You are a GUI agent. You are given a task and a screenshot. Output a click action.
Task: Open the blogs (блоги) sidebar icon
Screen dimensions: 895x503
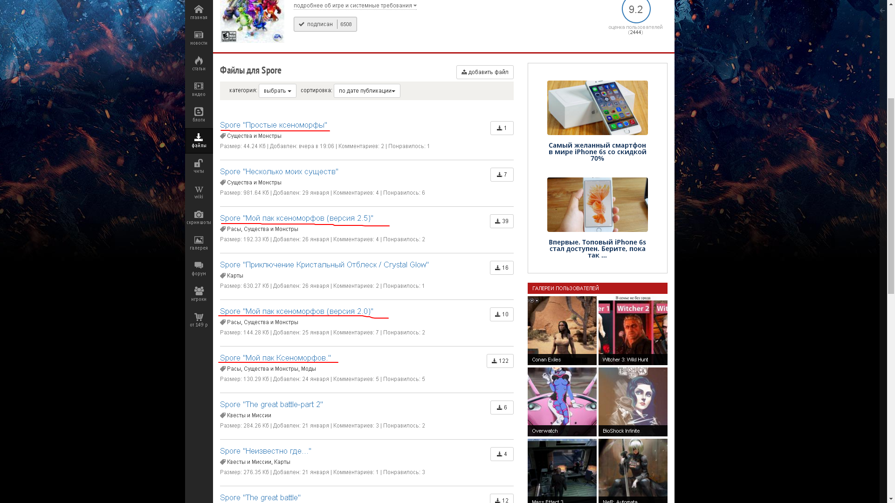pos(199,115)
